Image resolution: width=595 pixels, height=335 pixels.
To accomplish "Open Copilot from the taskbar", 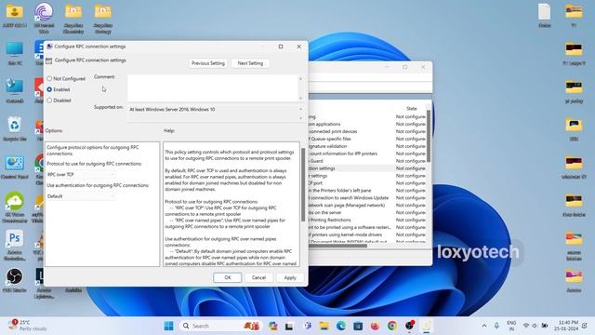I will point(272,326).
